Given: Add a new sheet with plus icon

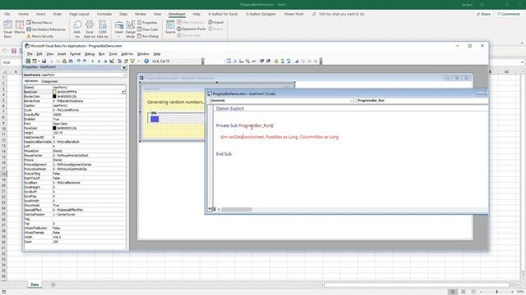Looking at the screenshot, I should click(53, 285).
